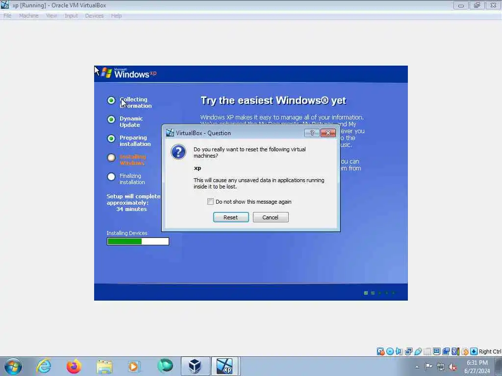Click the Windows XP logo in setup
Viewport: 502px width, 376px height.
point(129,73)
